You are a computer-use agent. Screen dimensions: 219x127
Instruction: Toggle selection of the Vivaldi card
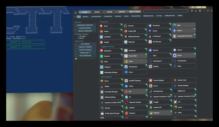[110, 42]
